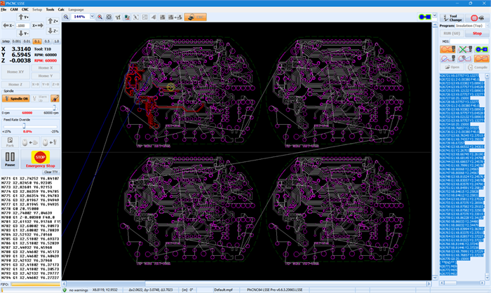
Task: Click the Park button
Action: 10,142
